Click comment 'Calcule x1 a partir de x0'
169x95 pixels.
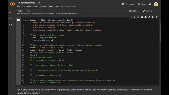(x=50, y=60)
